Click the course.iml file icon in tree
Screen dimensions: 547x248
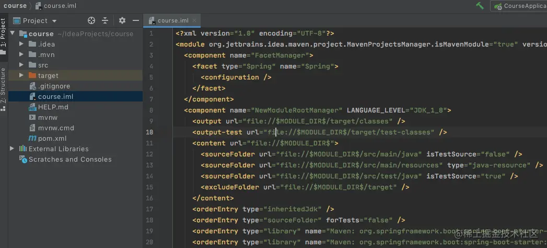pyautogui.click(x=32, y=96)
